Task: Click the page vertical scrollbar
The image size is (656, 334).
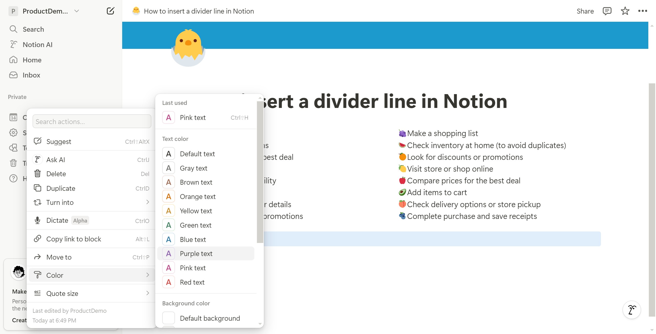Action: click(x=652, y=199)
